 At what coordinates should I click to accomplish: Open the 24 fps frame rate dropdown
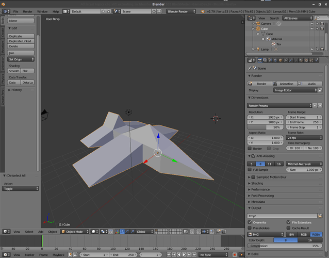tap(304, 138)
